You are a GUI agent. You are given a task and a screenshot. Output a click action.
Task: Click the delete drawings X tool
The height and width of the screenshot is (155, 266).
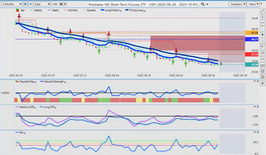tap(263, 83)
